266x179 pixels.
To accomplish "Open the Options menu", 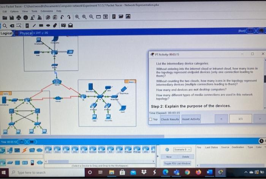I will pos(14,11).
